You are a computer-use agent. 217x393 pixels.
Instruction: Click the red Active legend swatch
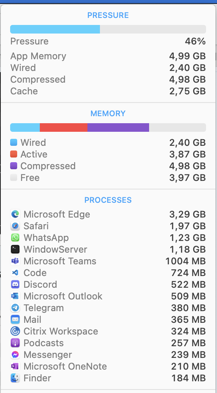tap(14, 154)
